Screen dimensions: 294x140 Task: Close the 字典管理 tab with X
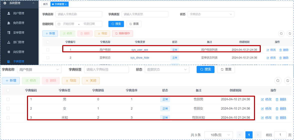pyautogui.click(x=66, y=4)
